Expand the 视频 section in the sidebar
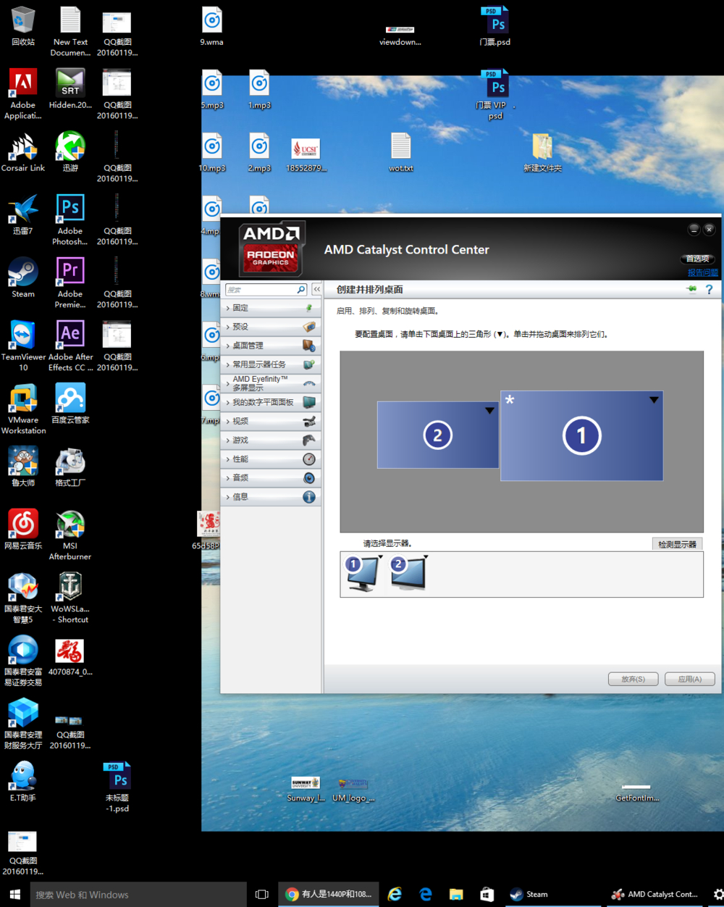The image size is (724, 907). pos(271,421)
